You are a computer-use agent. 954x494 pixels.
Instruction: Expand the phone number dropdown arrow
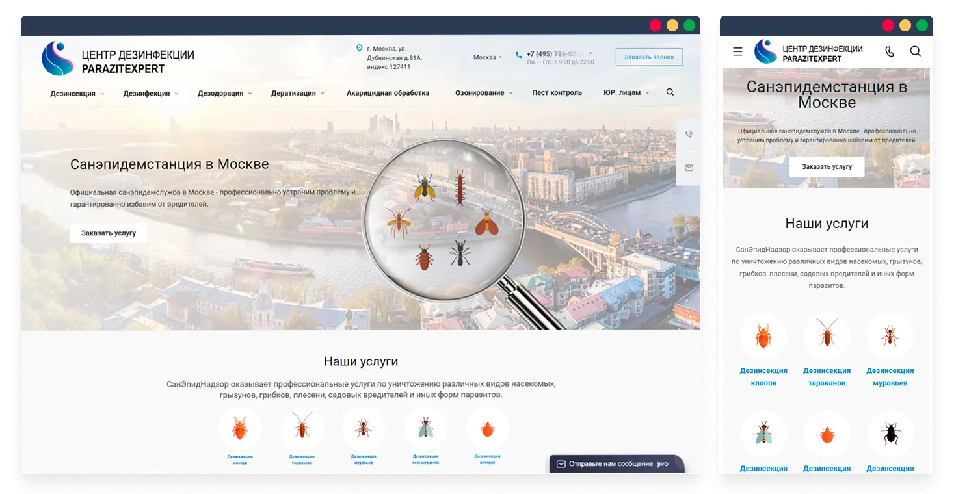tap(590, 53)
